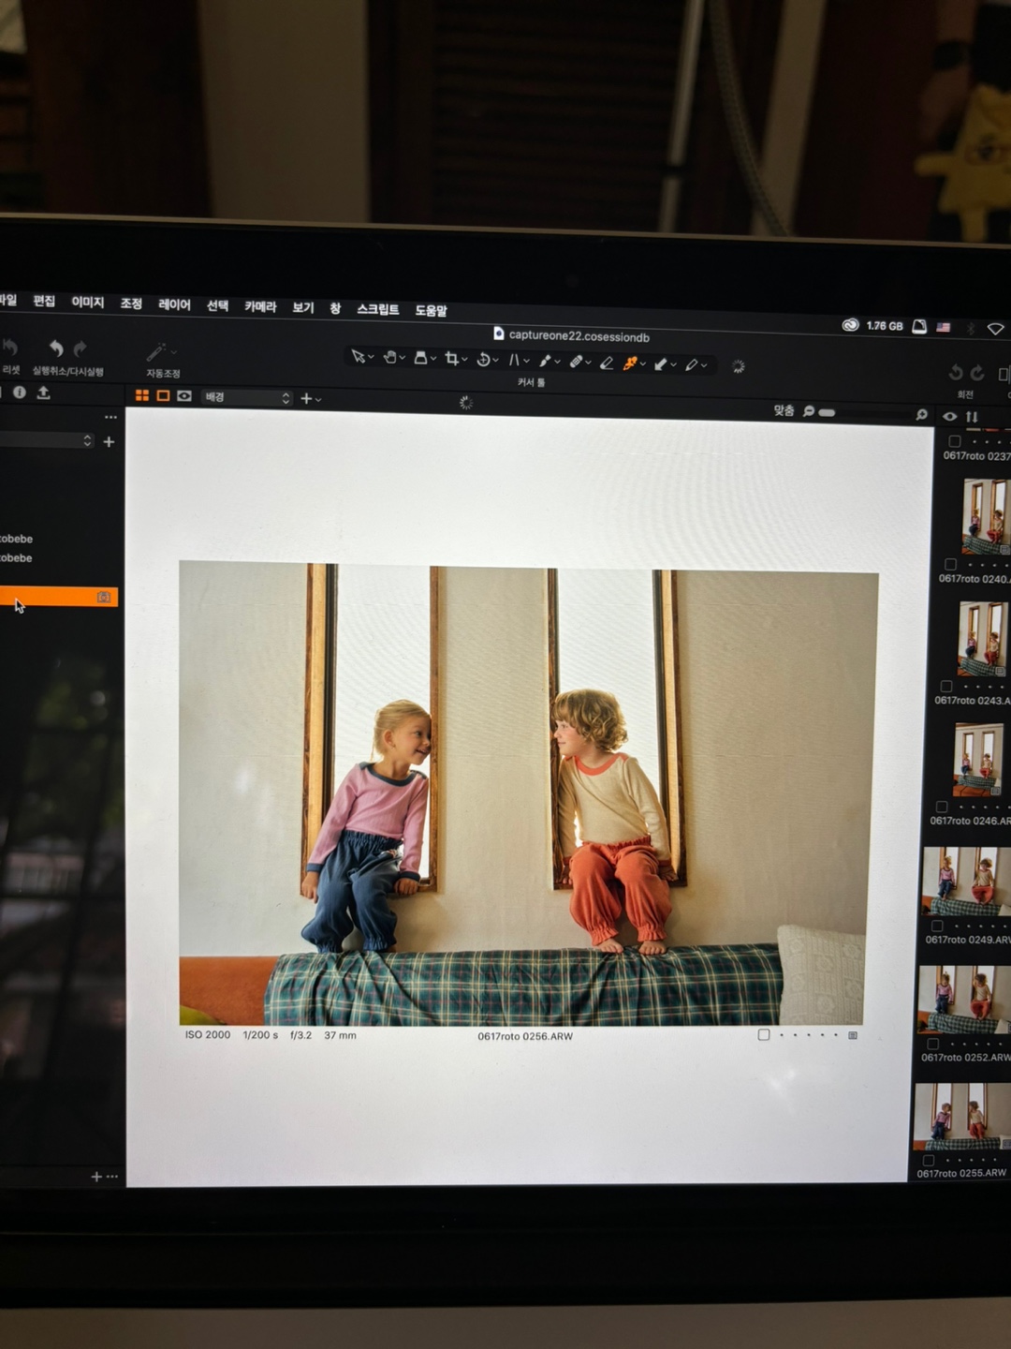Open the 도움말 menu
This screenshot has width=1011, height=1349.
pyautogui.click(x=431, y=310)
